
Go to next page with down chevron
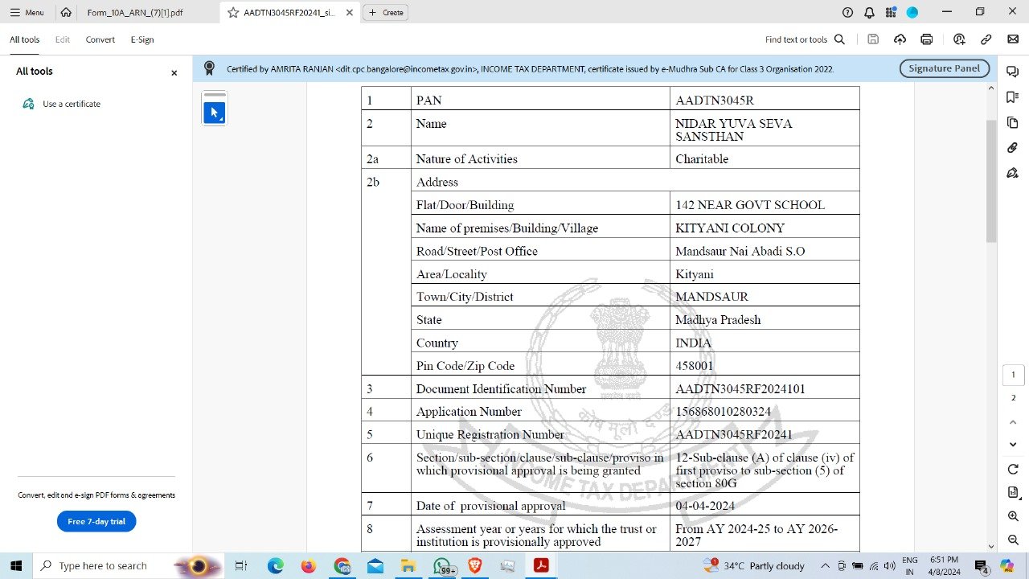pyautogui.click(x=1013, y=445)
